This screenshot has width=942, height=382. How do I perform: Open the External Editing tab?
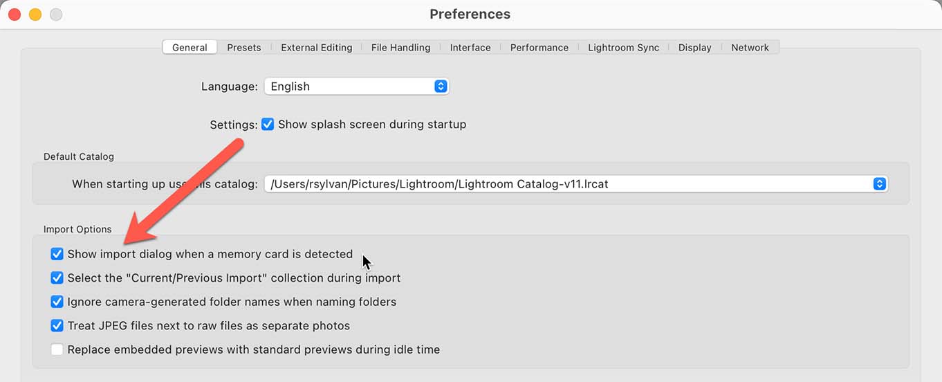point(316,48)
